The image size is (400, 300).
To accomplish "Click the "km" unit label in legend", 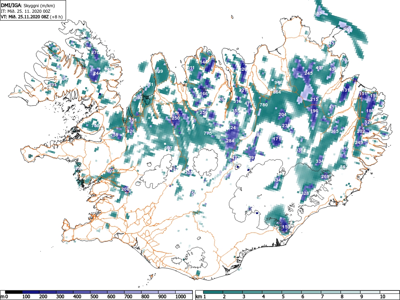I will click(x=199, y=297).
